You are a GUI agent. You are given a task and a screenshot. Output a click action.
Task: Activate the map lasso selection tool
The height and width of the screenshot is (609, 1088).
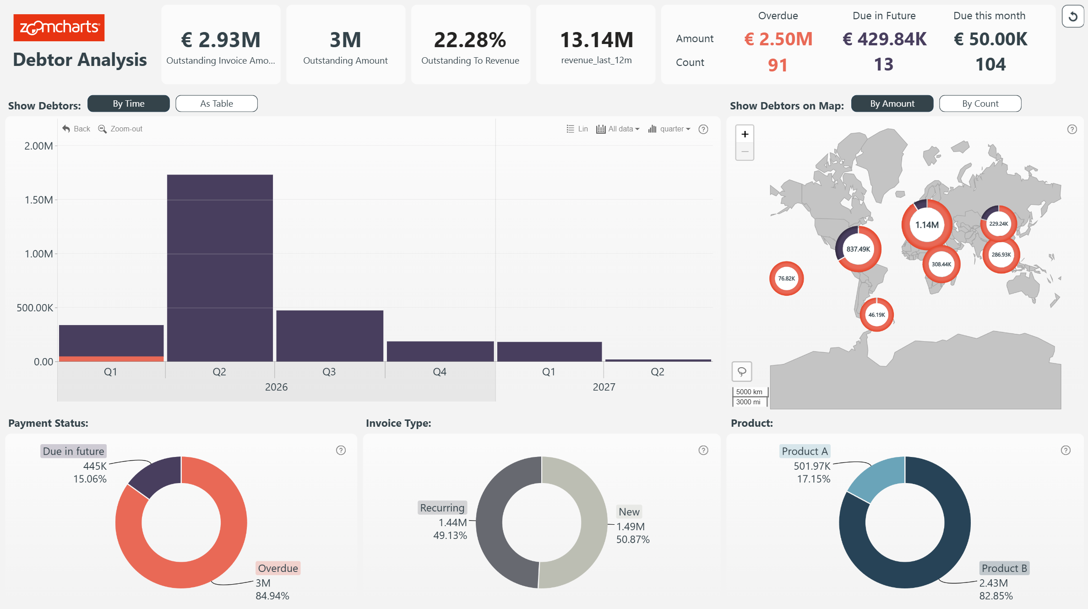742,371
